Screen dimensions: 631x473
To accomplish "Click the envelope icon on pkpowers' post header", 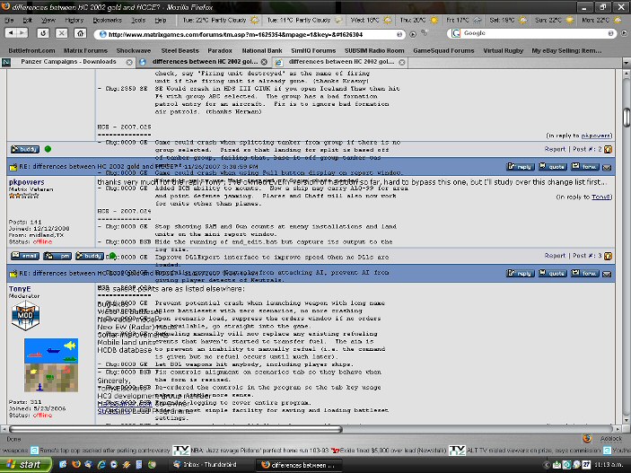I will [607, 167].
